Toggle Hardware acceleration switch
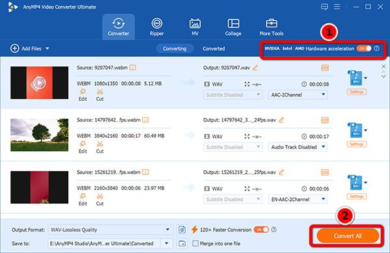Image resolution: width=390 pixels, height=253 pixels. click(x=364, y=48)
